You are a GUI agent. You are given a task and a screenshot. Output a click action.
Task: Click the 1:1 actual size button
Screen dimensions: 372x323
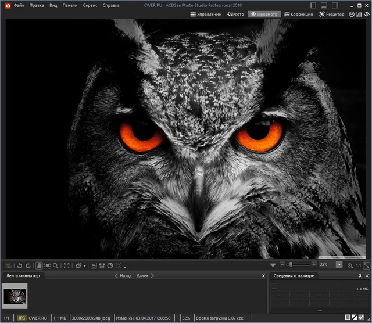point(359,265)
